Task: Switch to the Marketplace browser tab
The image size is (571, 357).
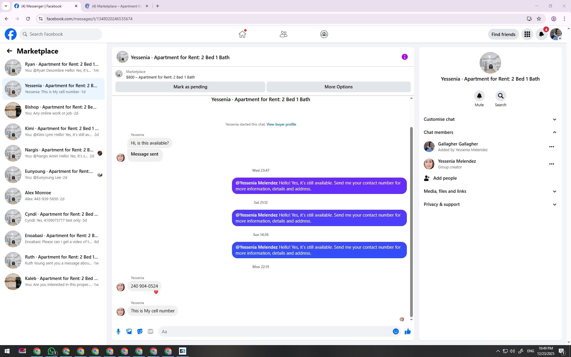Action: pos(117,6)
